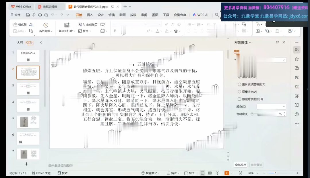The height and width of the screenshot is (178, 310).
Task: Click the print icon in quick toolbar
Action: (x=40, y=15)
